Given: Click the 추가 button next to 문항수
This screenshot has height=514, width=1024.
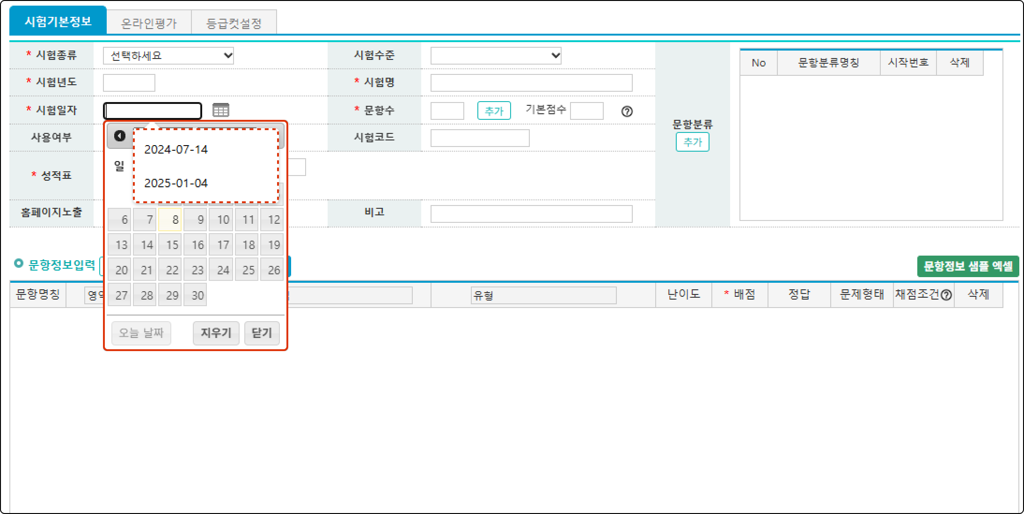Looking at the screenshot, I should click(494, 111).
